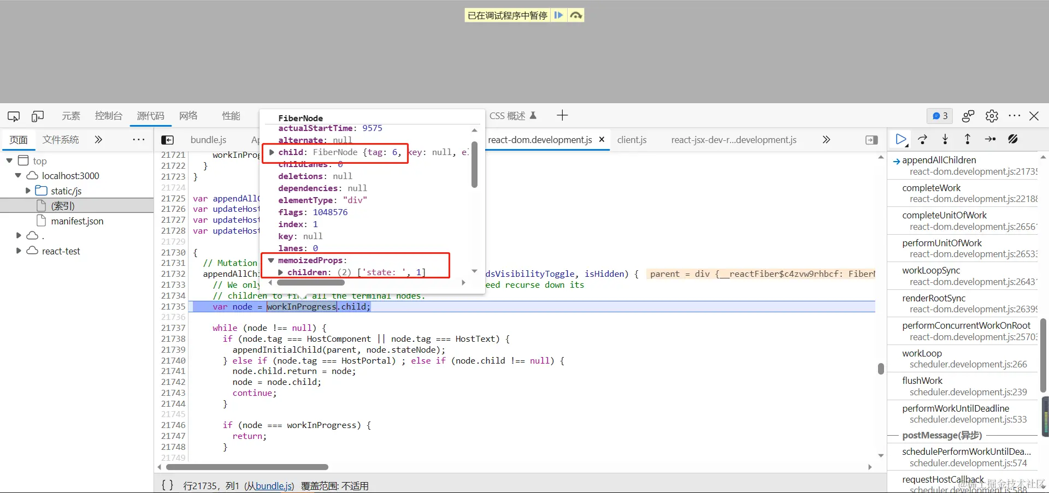Screen dimensions: 1049x493
Task: Select workLoopSync call stack frame
Action: tap(963, 276)
